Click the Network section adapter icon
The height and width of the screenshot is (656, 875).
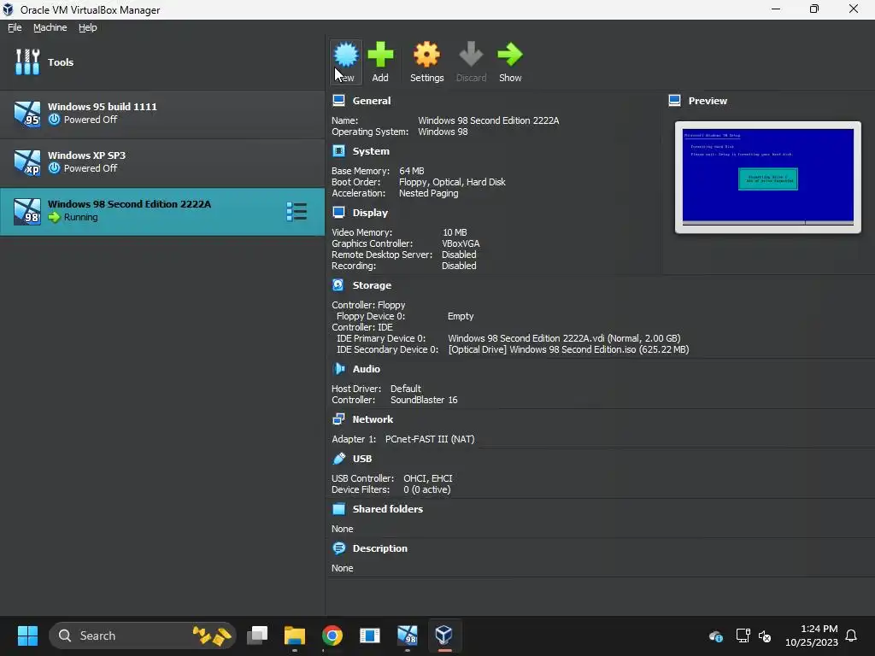(x=338, y=419)
